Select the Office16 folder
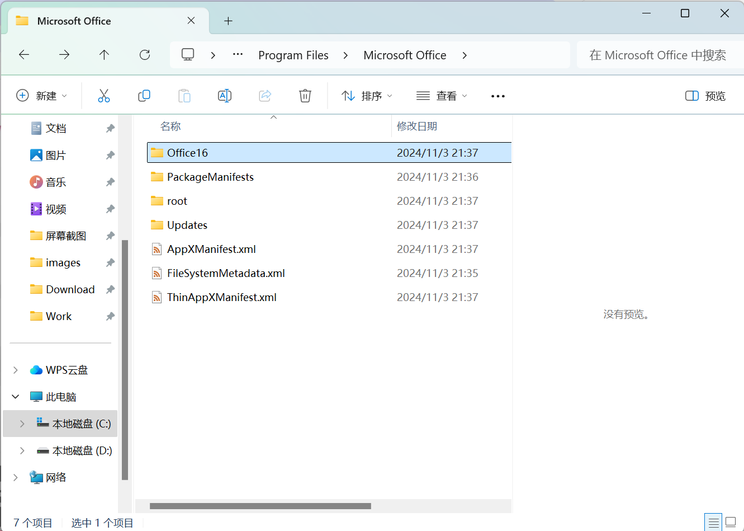The image size is (744, 531). click(329, 153)
